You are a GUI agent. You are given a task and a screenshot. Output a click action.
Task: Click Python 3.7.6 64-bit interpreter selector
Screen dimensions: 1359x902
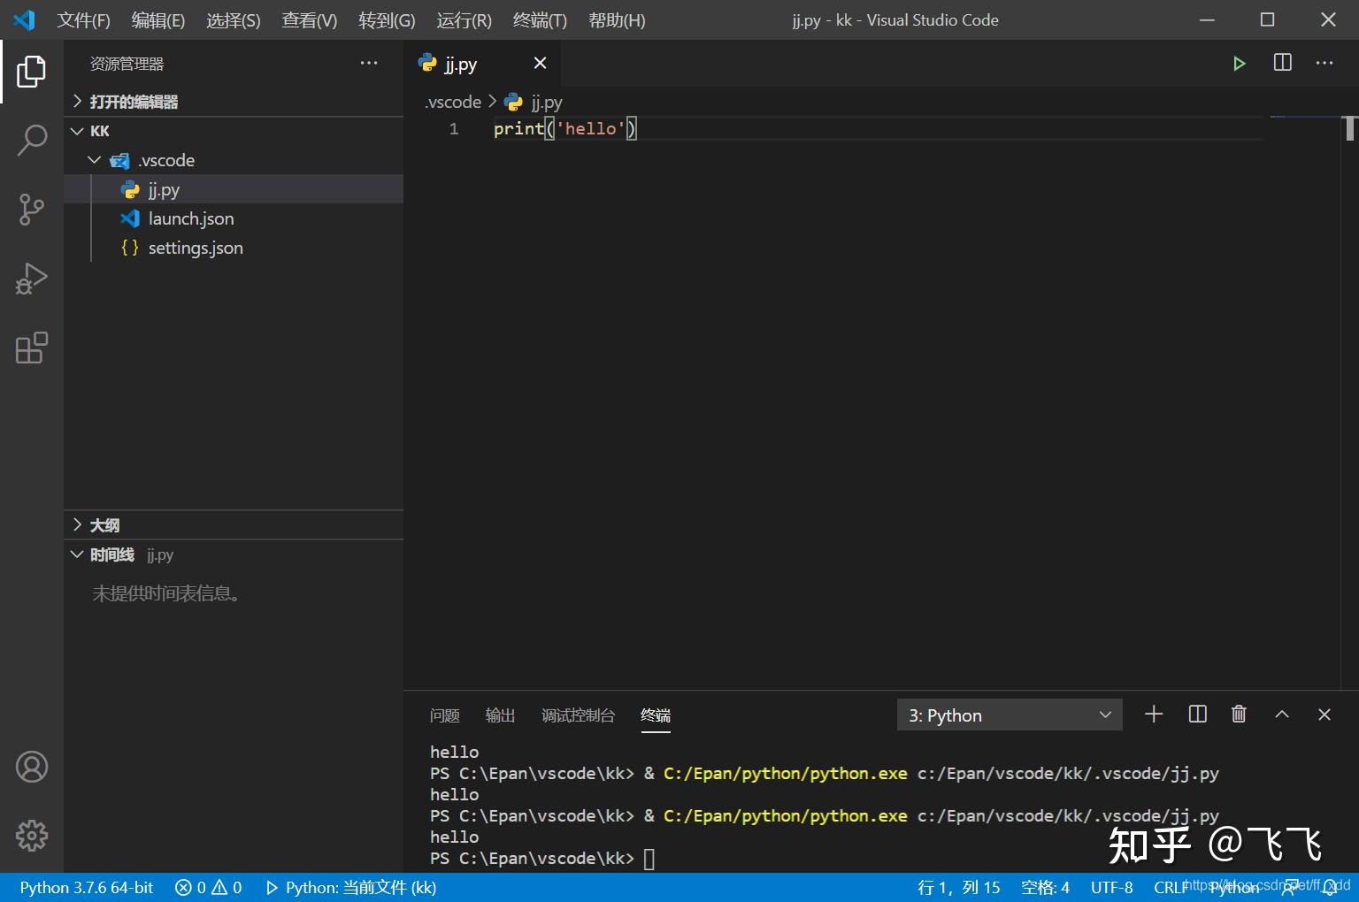point(85,887)
